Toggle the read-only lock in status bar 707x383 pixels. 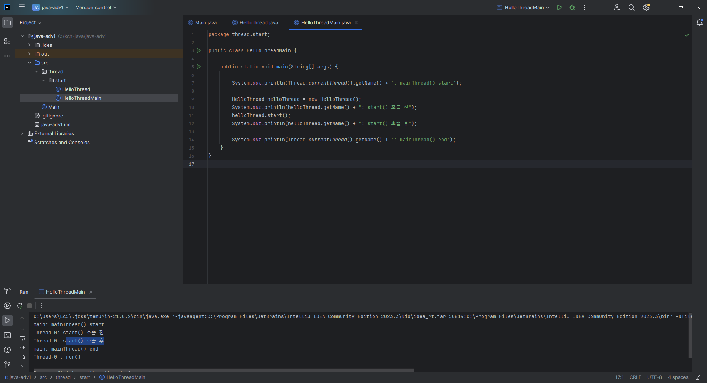point(698,377)
